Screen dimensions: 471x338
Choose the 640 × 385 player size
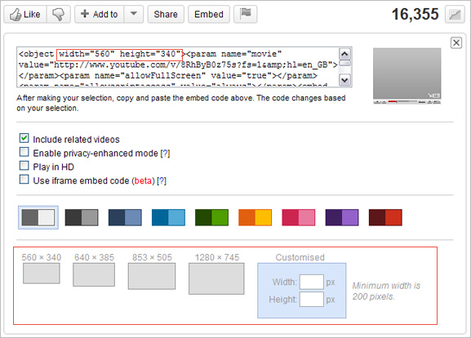94,274
